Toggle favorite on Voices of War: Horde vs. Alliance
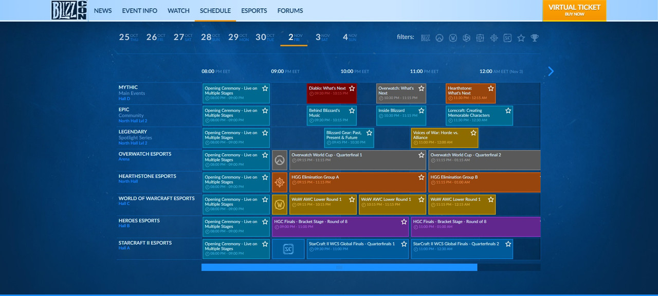The image size is (658, 296). pos(473,133)
